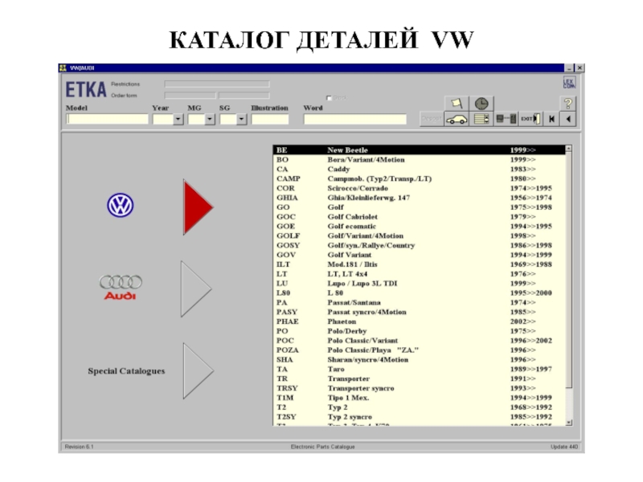
Task: Select the PA Passat/Santana row
Action: coord(419,303)
